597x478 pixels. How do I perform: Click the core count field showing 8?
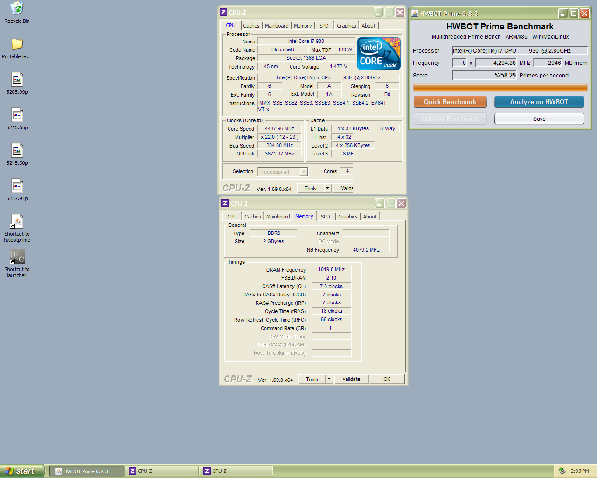(x=459, y=63)
